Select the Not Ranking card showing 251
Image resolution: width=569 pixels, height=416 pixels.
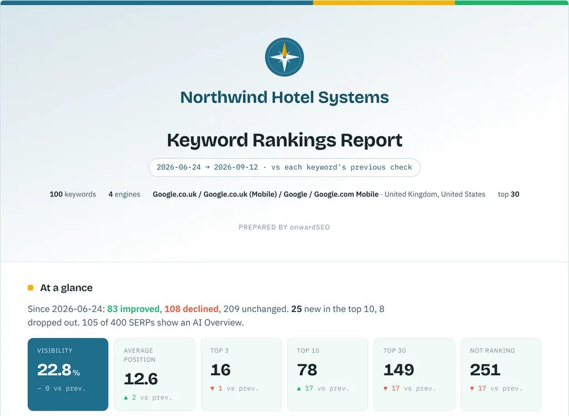[x=501, y=374]
